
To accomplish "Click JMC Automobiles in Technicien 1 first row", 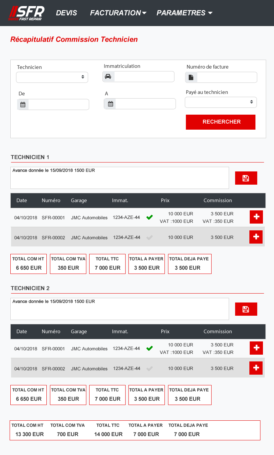I will click(89, 217).
